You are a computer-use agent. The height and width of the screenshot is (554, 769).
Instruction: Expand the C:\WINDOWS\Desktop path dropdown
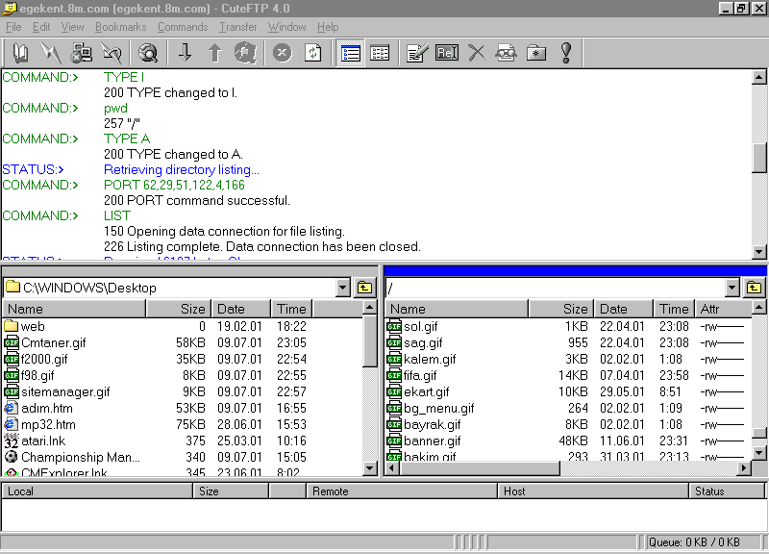pyautogui.click(x=343, y=288)
